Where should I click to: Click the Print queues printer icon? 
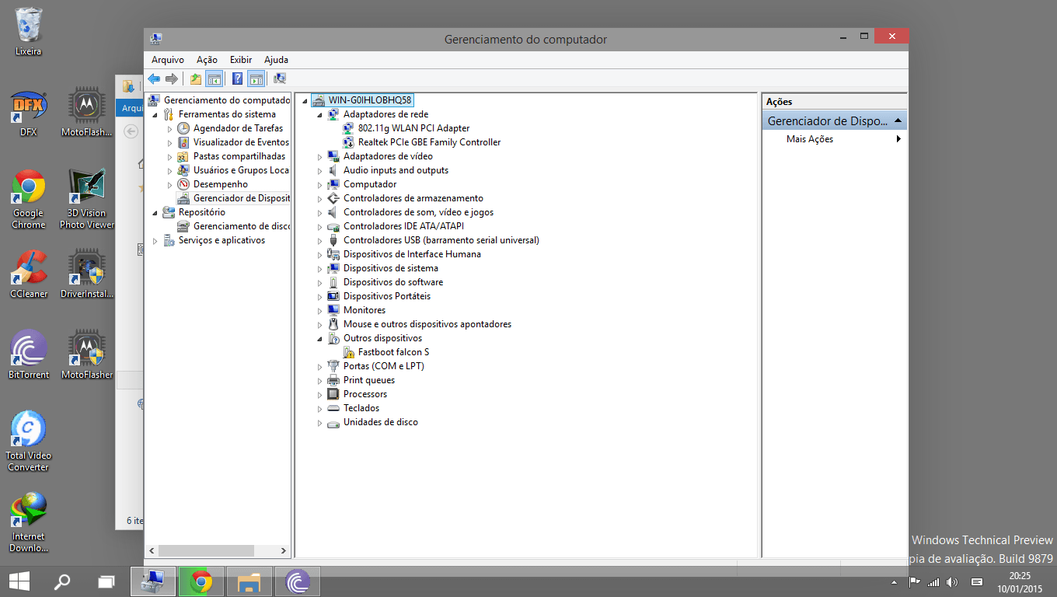tap(333, 380)
